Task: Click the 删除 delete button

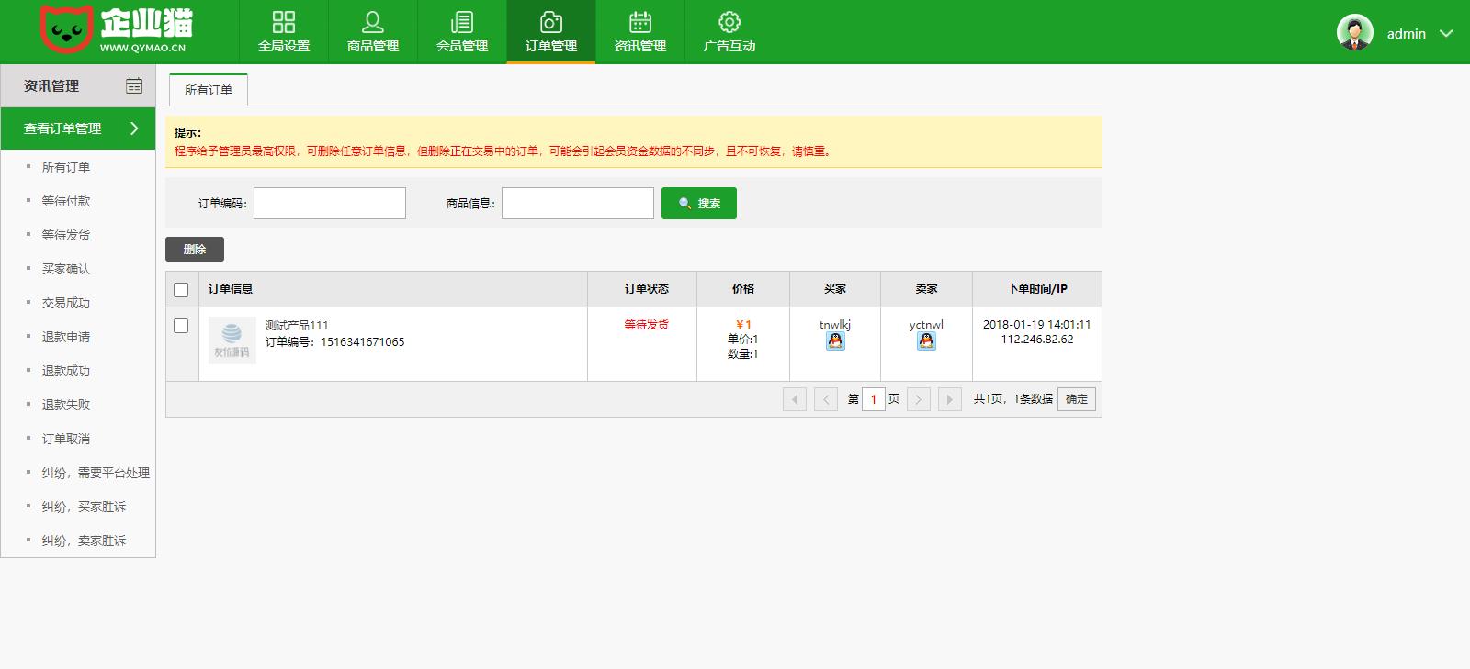Action: click(195, 250)
